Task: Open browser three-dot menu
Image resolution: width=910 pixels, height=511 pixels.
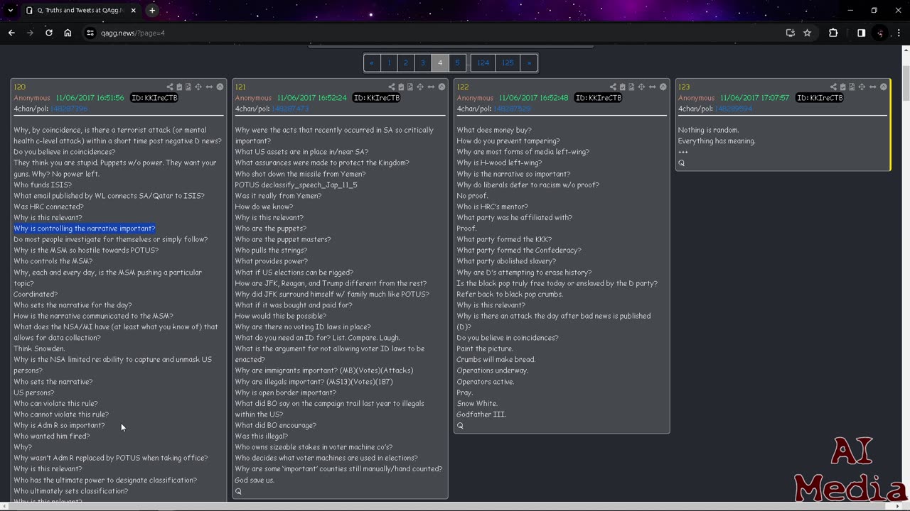Action: 899,33
